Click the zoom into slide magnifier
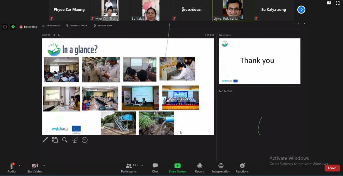343x176 pixels. point(65,140)
